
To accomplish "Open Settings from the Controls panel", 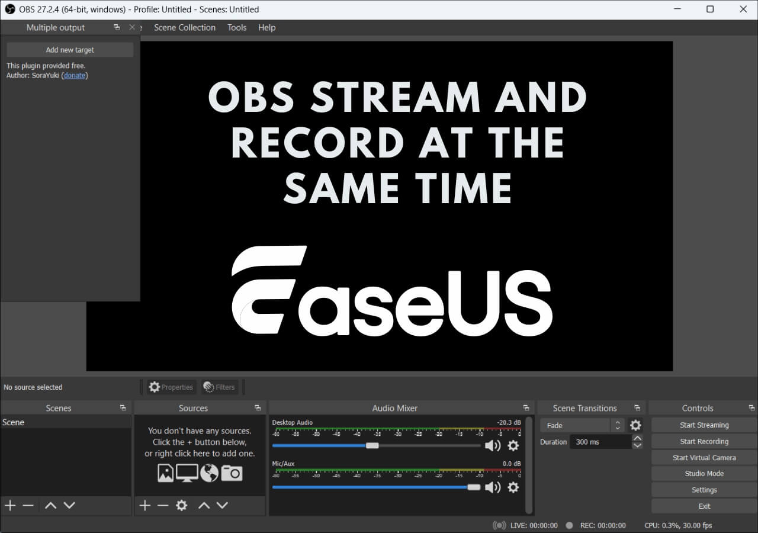I will pos(704,490).
